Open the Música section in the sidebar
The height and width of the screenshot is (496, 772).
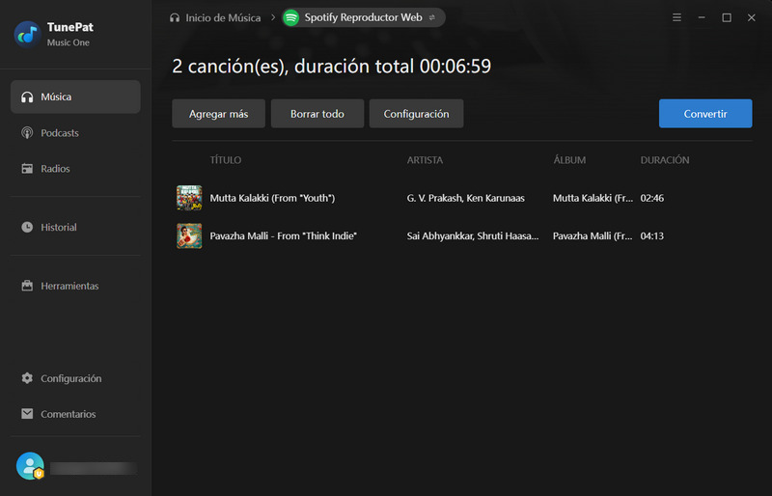pos(75,97)
